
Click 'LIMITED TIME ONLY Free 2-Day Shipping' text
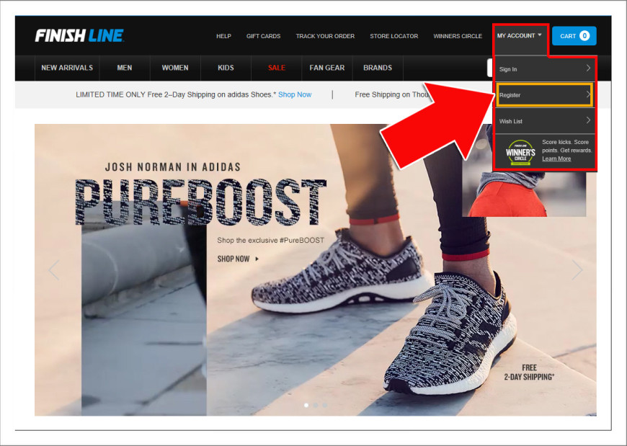tap(176, 94)
